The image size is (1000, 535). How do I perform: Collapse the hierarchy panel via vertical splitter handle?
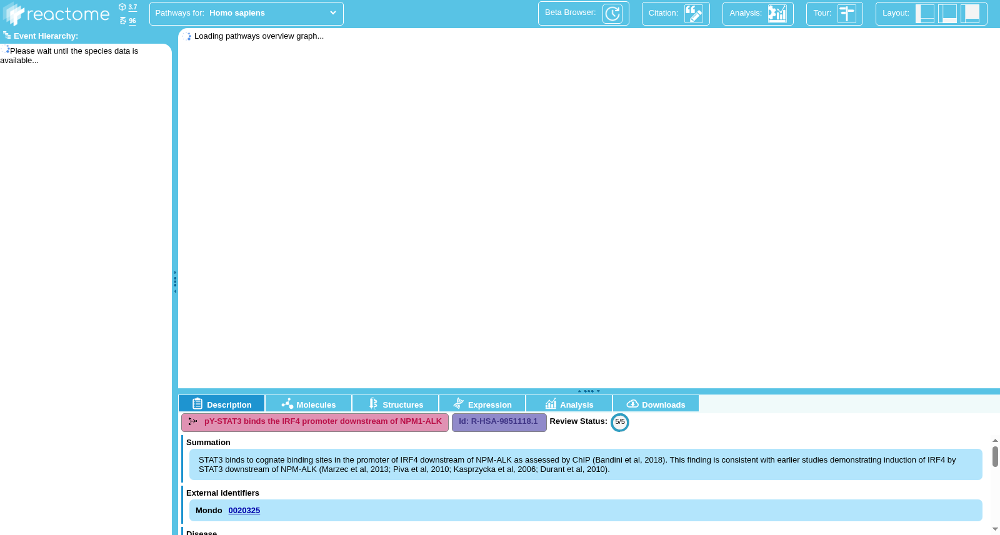[x=175, y=282]
